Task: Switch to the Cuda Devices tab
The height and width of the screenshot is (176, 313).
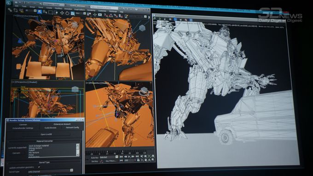Action: click(50, 128)
